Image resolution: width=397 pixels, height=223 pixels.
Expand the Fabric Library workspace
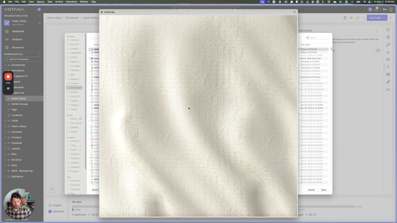tap(5, 126)
